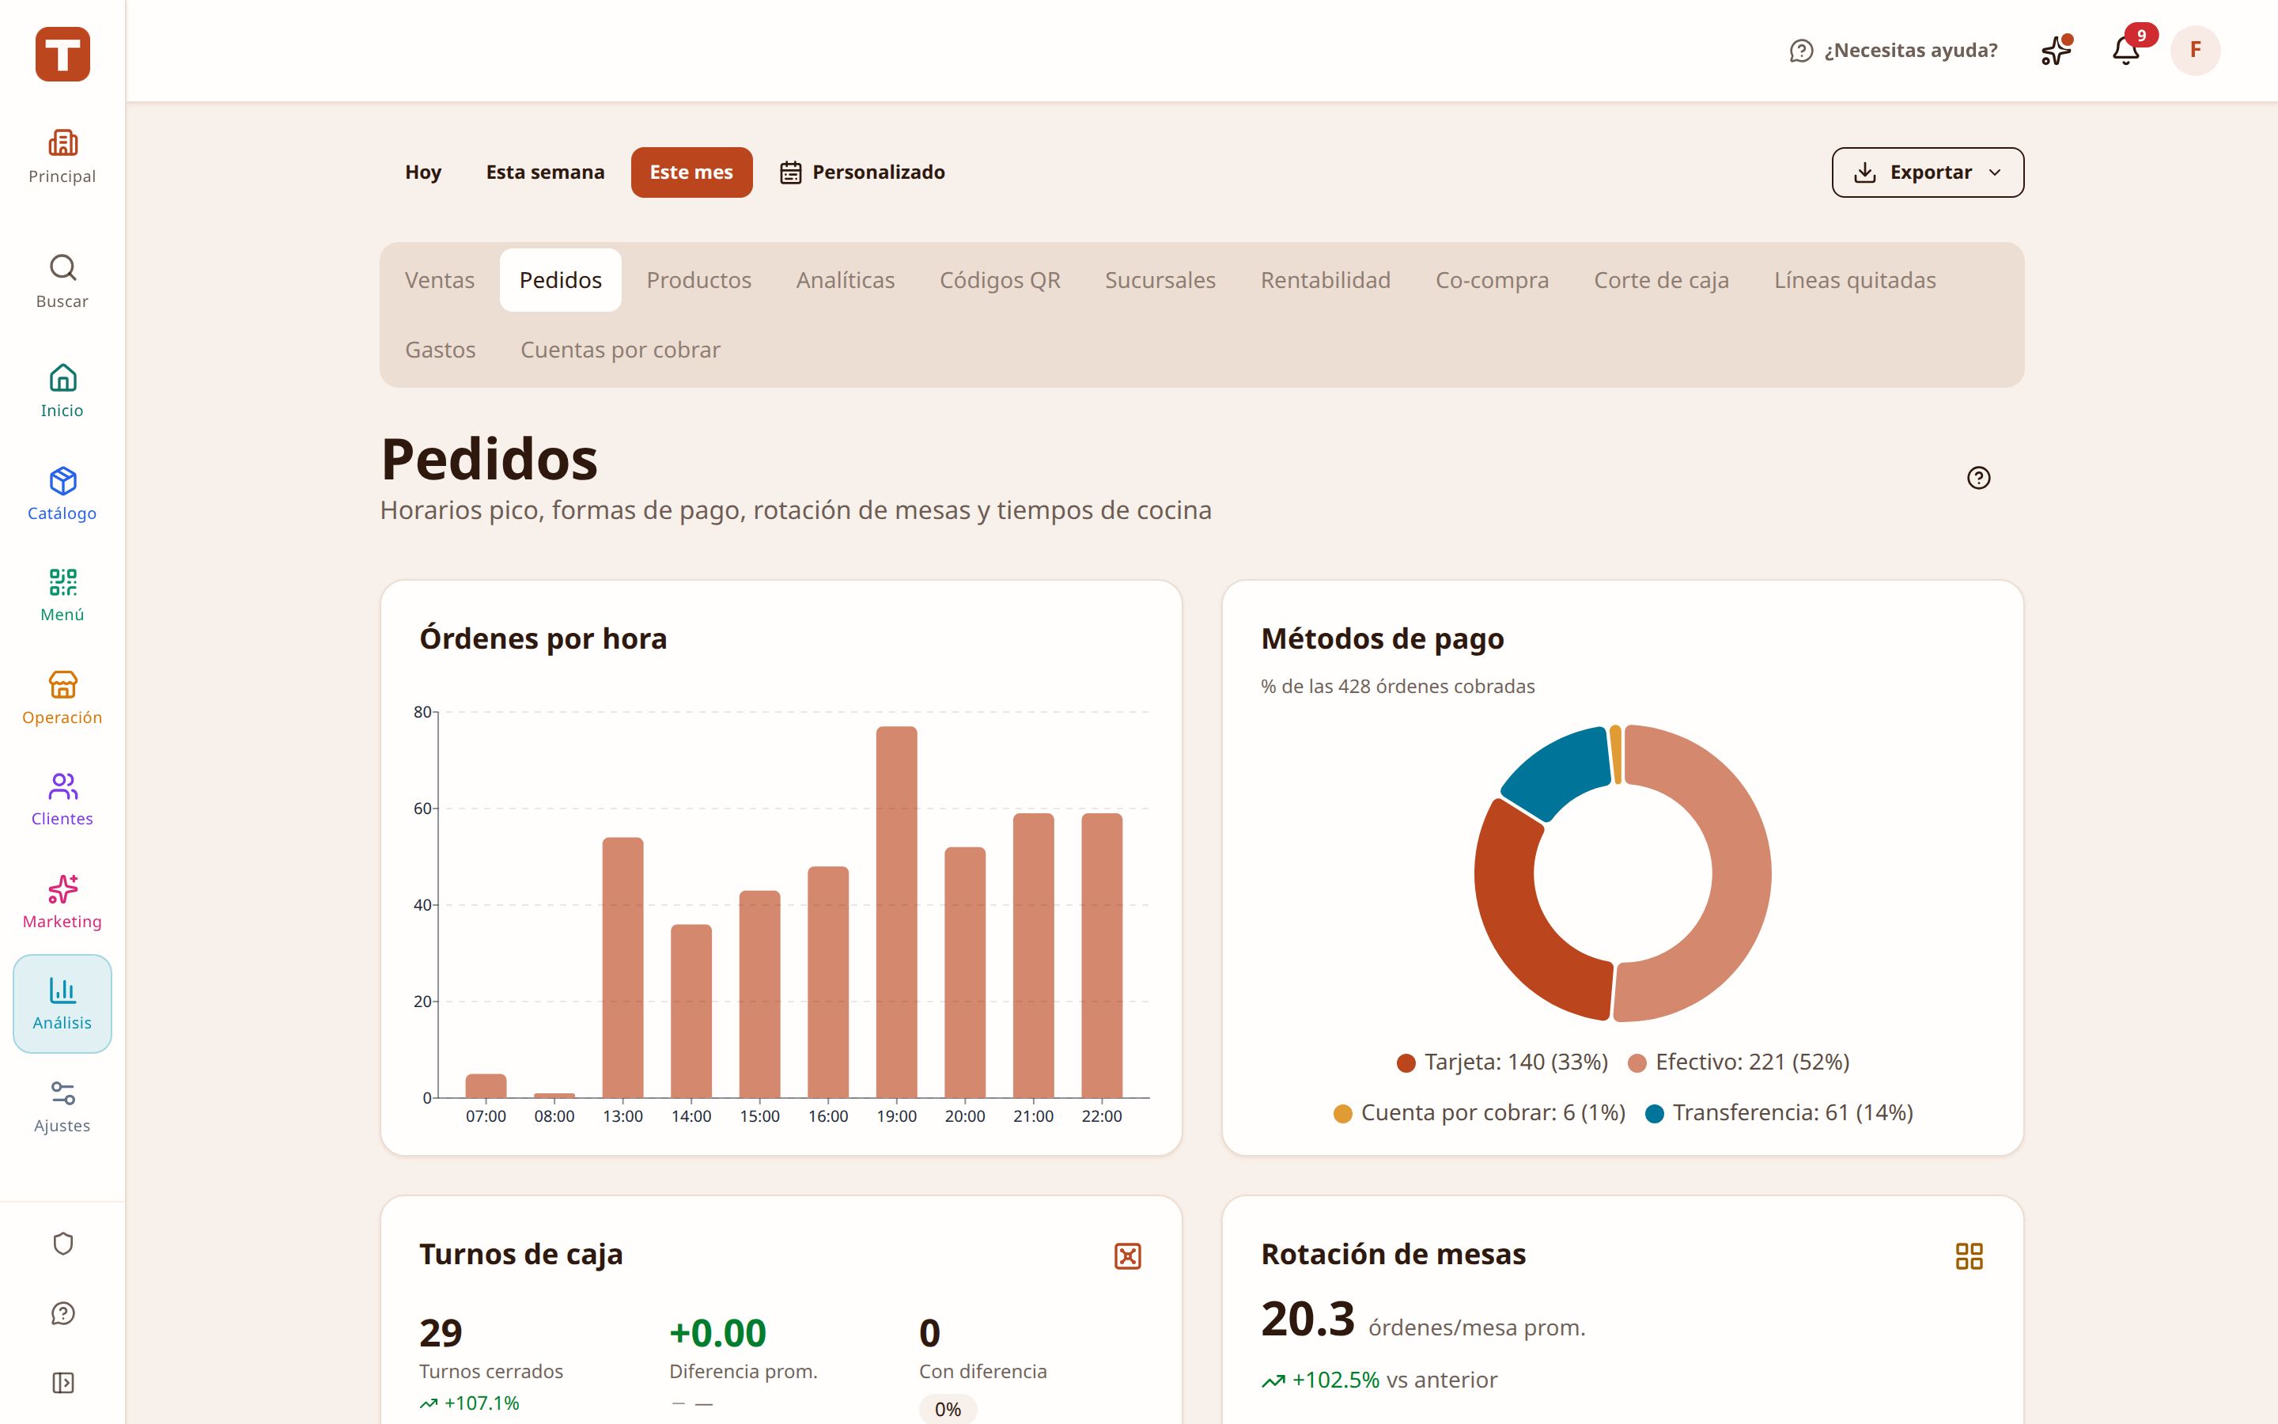Open the sparkle AI assistant icon
The image size is (2278, 1424).
2056,50
